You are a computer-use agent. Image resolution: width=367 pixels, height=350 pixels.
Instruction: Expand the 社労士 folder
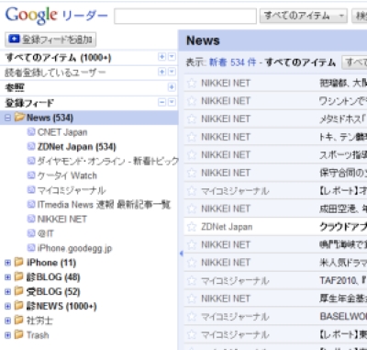tap(8, 321)
